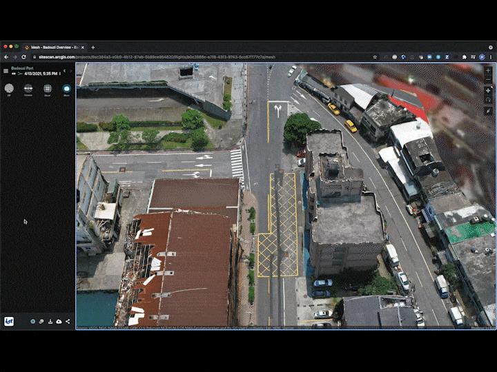Viewport: 497px width, 372px height.
Task: Click the browser back arrow
Action: (x=6, y=57)
